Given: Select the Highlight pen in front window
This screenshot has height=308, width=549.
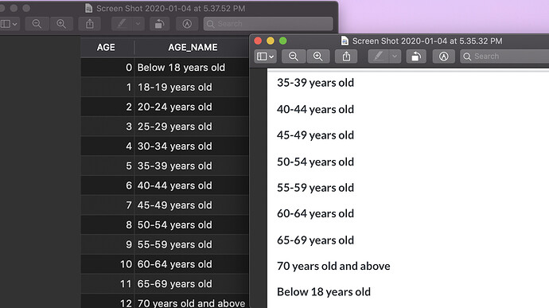Looking at the screenshot, I should click(x=379, y=57).
